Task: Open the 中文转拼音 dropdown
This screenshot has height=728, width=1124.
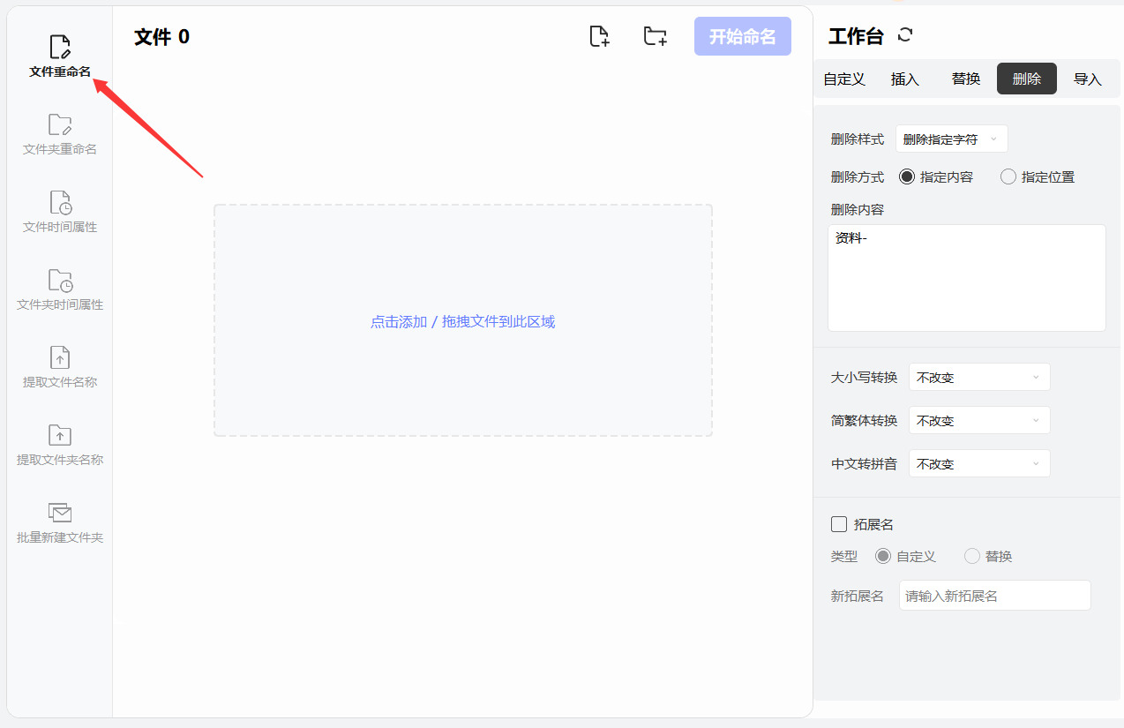Action: [x=979, y=463]
